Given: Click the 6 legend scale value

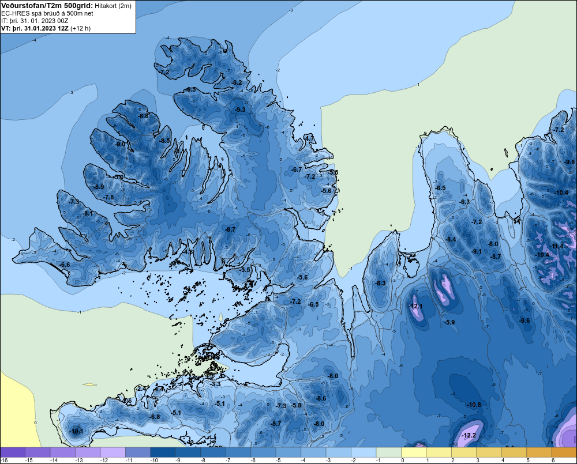Looking at the screenshot, I should pyautogui.click(x=553, y=461).
